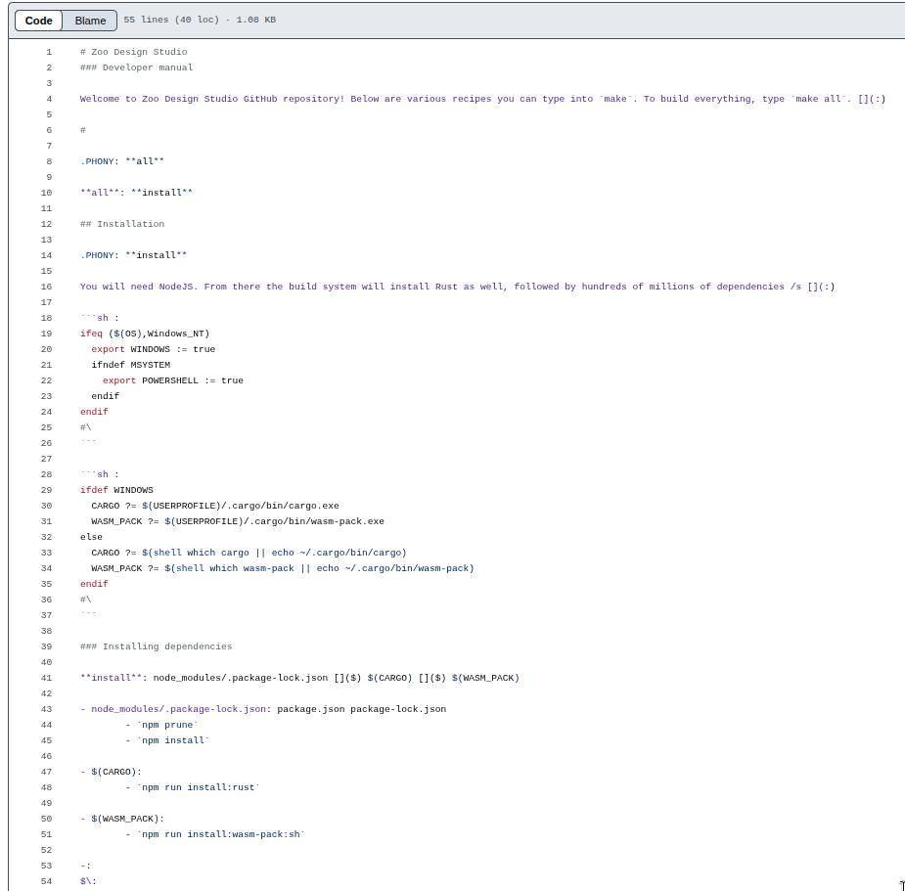The image size is (905, 891).
Task: Select the endif keyword on line 35
Action: 94,584
